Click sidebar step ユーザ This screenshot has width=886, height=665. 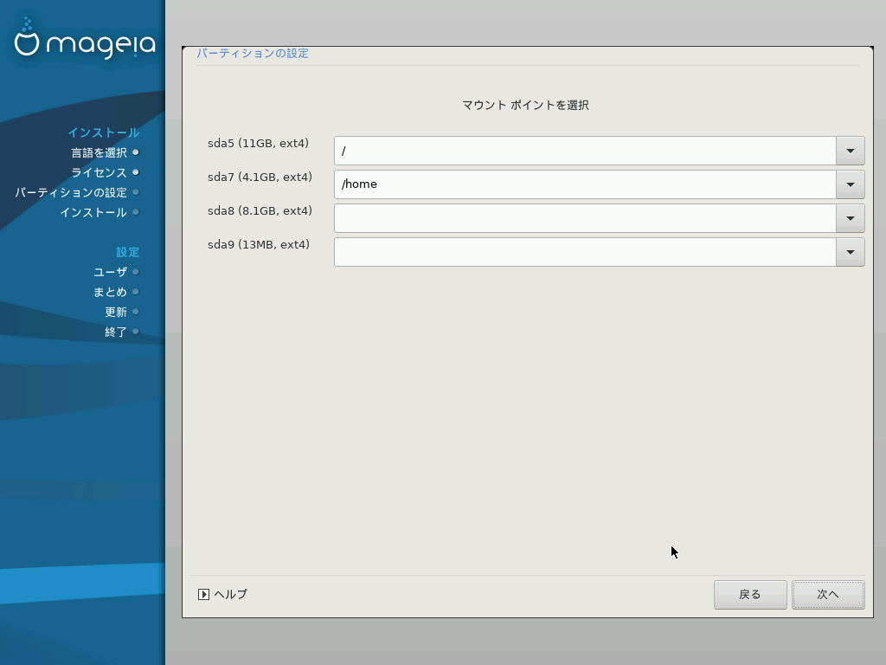pyautogui.click(x=110, y=272)
